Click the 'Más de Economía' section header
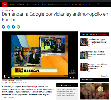 [94, 80]
